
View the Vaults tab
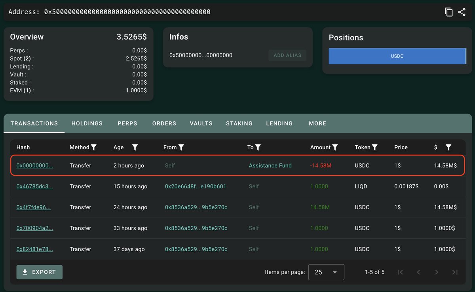point(201,123)
